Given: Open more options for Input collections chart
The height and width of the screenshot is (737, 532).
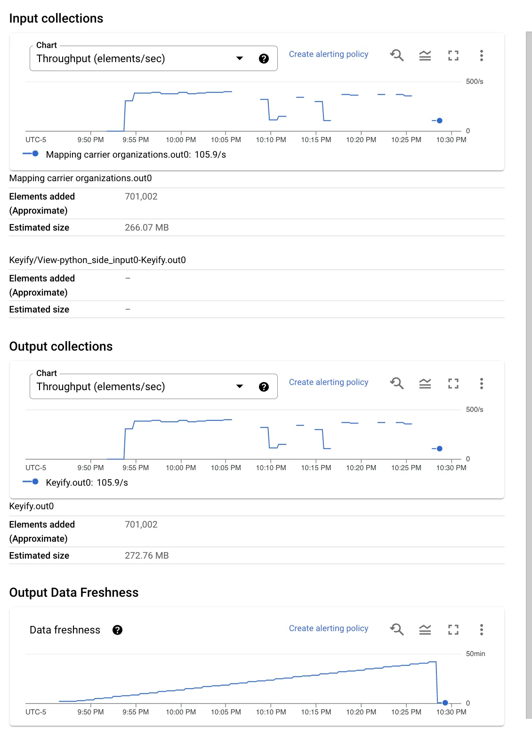Looking at the screenshot, I should (481, 56).
